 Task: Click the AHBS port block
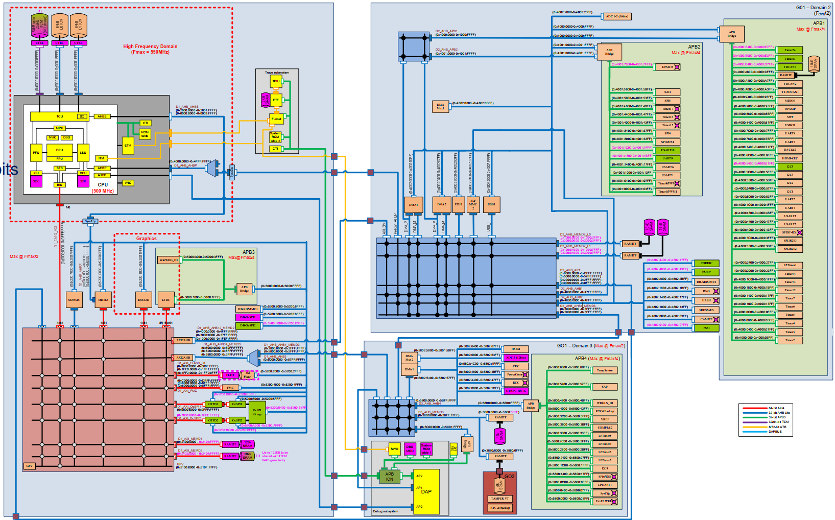pos(102,116)
